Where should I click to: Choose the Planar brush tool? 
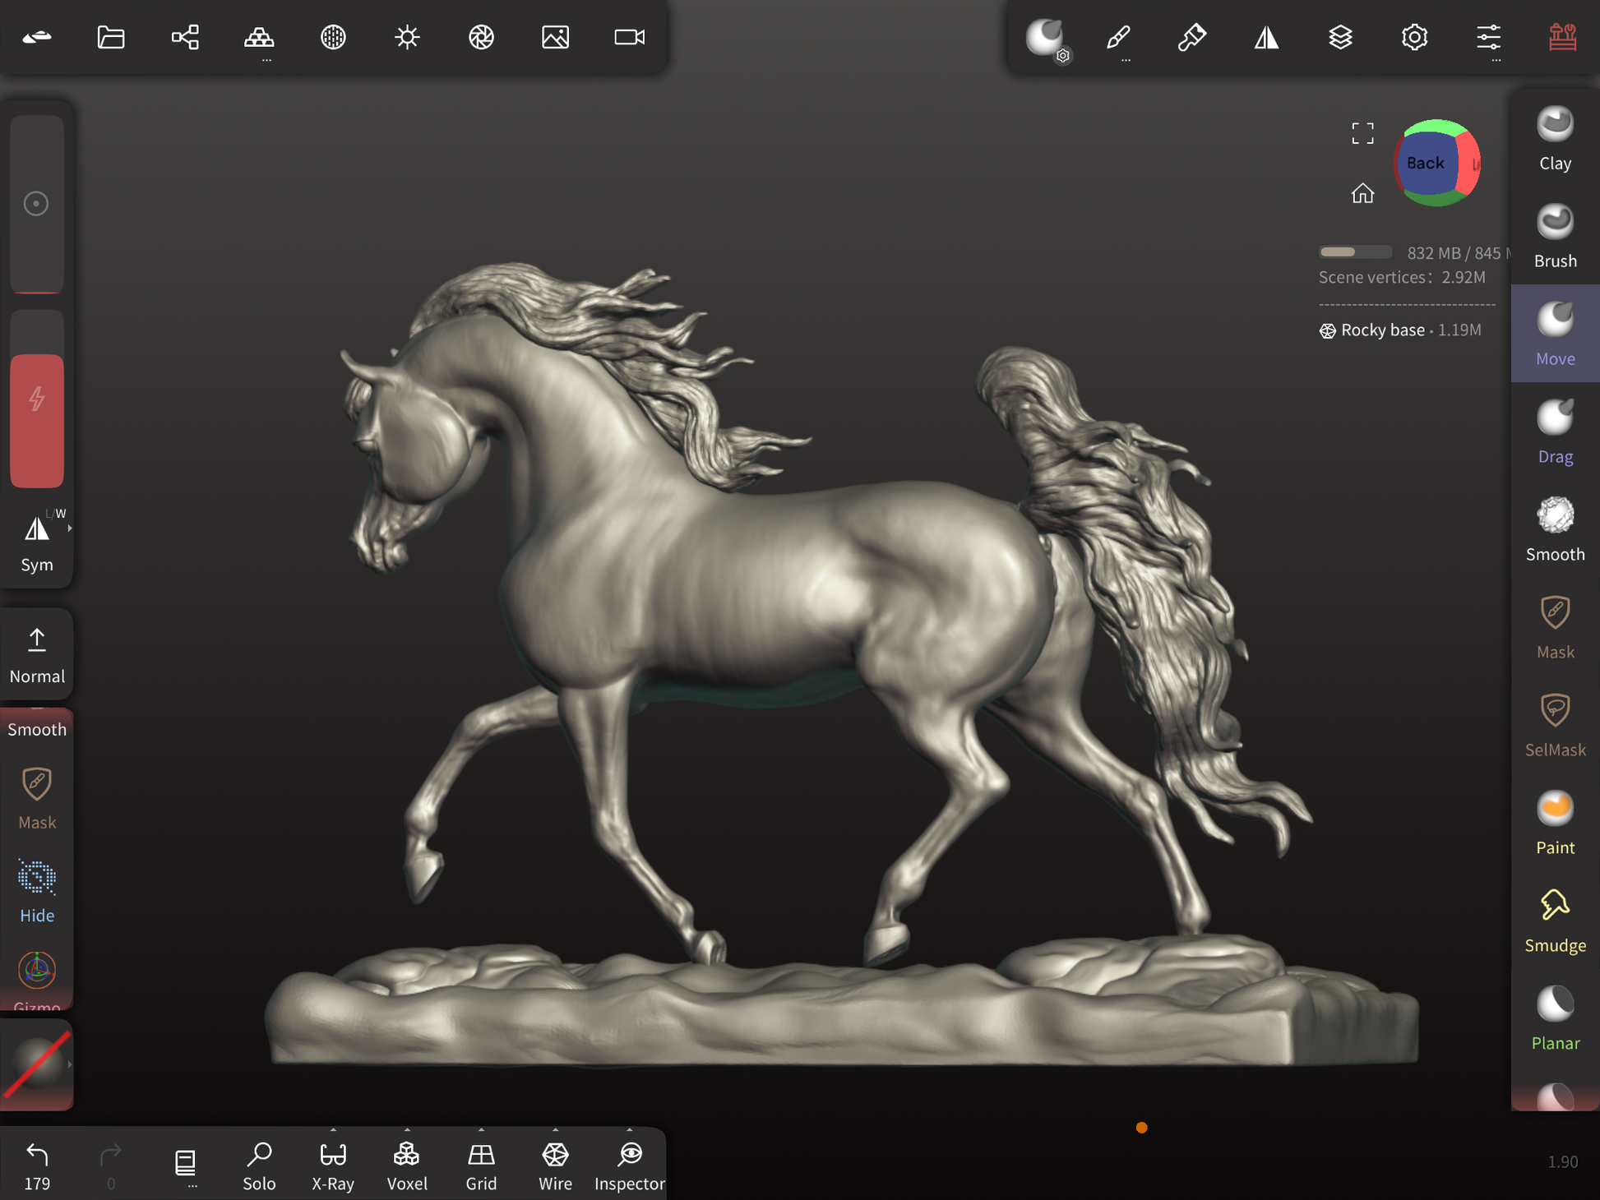click(x=1554, y=1018)
